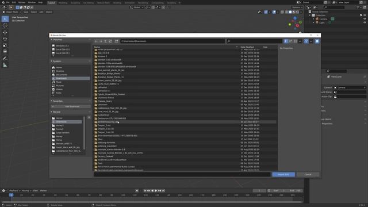Go back to previous folder in file browser
The width and height of the screenshot is (368, 207).
96,41
